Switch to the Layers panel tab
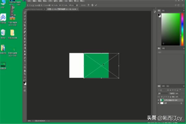 coord(158,86)
